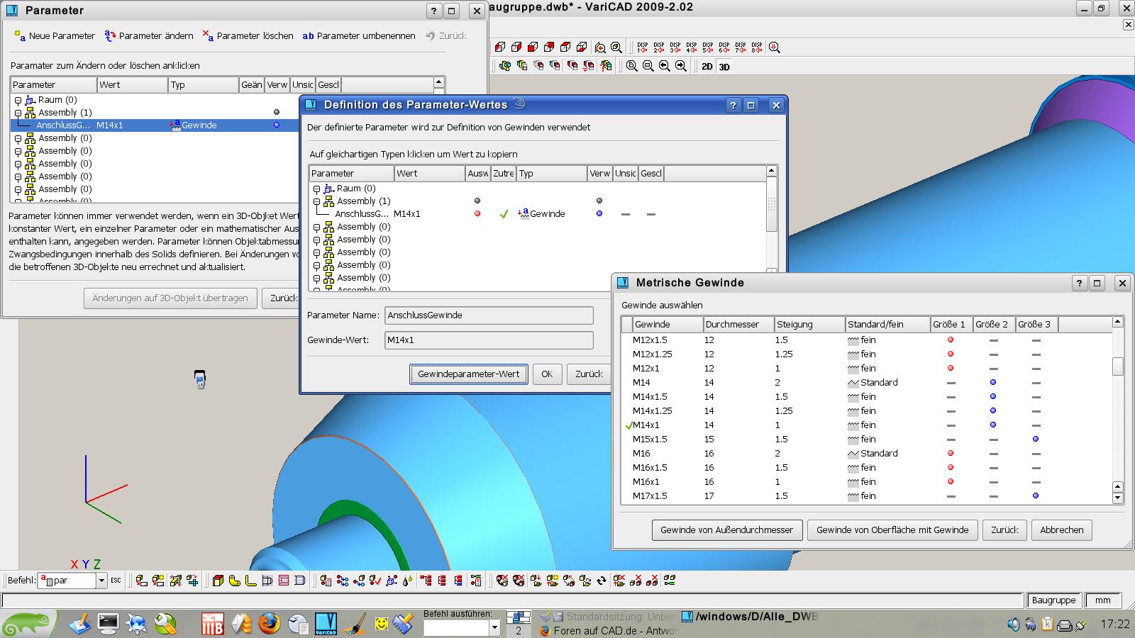1135x638 pixels.
Task: Click the Metrische Gewinde list scrollbar thumb
Action: (1118, 366)
